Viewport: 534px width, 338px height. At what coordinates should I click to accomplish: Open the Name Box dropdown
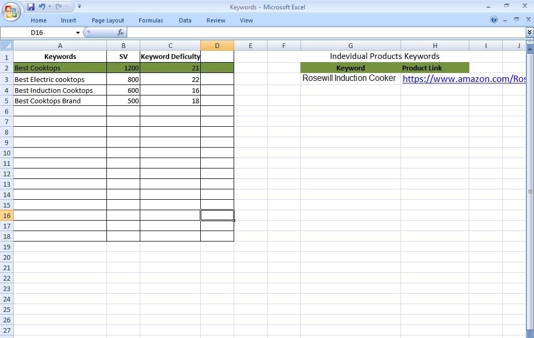(x=77, y=32)
